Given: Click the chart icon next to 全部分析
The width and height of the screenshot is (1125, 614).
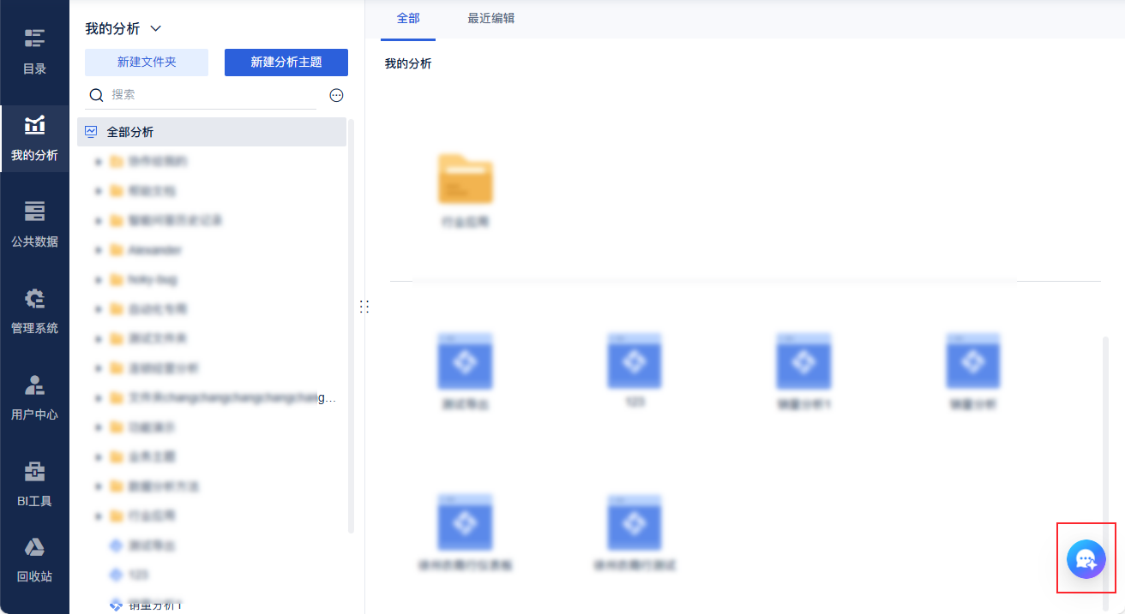Looking at the screenshot, I should coord(91,132).
